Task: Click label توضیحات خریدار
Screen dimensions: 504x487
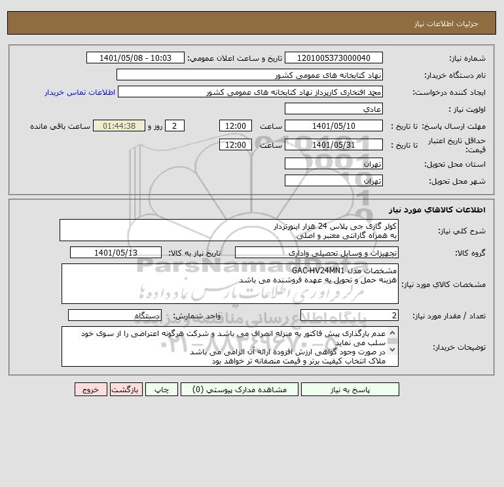Action: coord(459,347)
